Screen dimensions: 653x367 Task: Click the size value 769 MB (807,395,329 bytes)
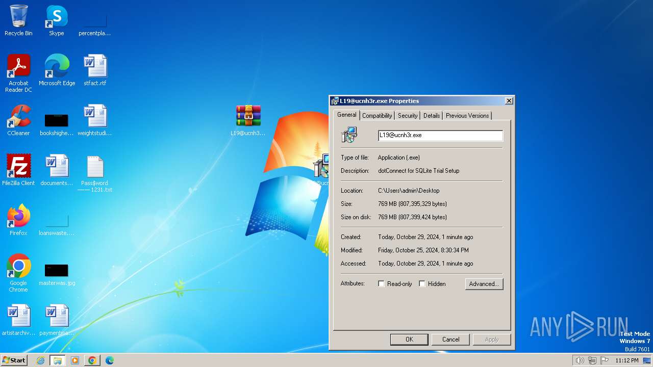click(412, 204)
